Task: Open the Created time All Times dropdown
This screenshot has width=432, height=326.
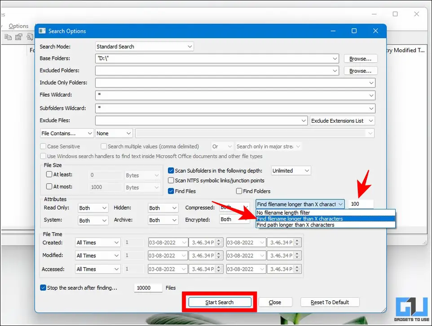Action: point(98,242)
